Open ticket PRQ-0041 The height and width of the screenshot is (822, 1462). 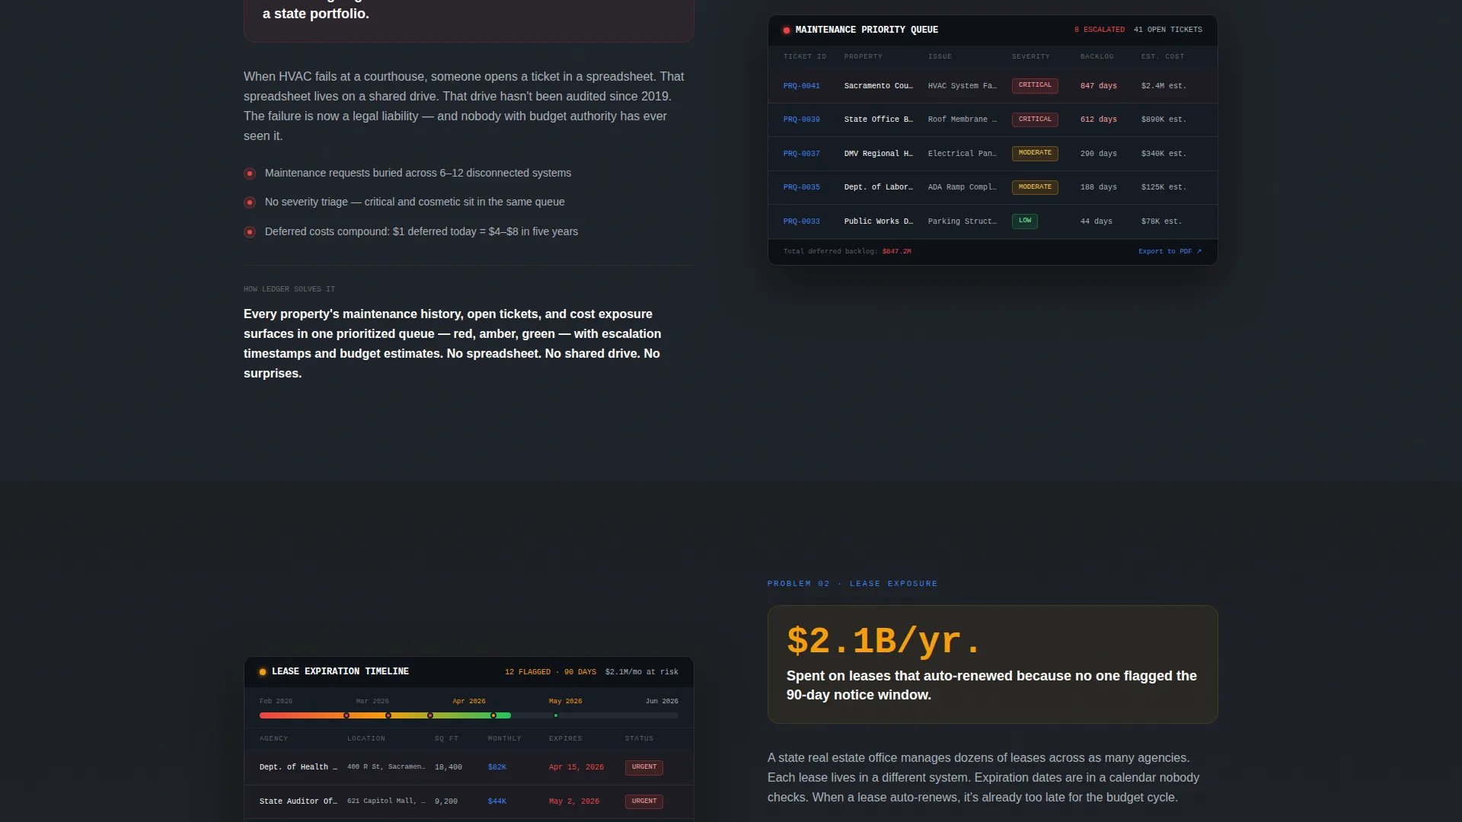click(x=801, y=86)
